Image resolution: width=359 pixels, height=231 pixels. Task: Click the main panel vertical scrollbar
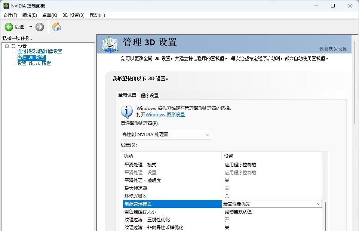point(355,82)
